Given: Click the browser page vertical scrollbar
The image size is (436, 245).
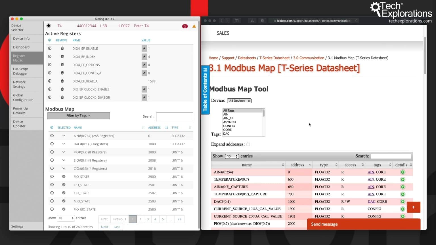Looking at the screenshot, I should click(425, 55).
